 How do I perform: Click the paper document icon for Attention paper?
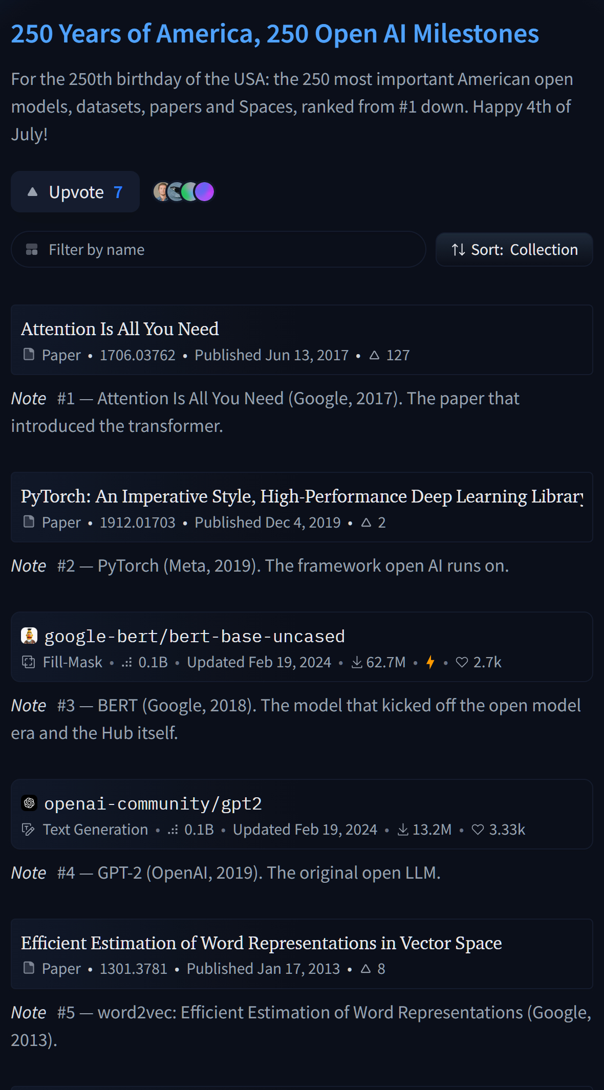click(x=29, y=354)
